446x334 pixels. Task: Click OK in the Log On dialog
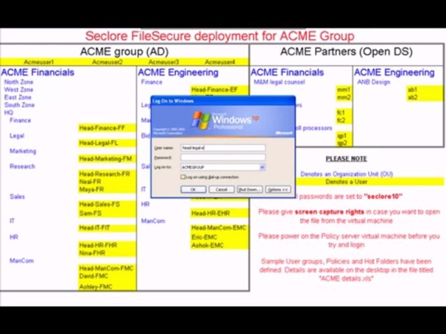click(193, 189)
